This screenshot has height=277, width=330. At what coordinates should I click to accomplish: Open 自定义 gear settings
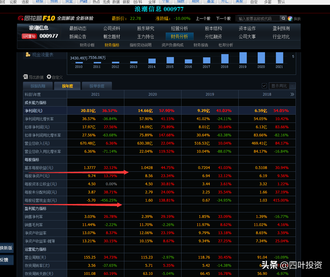click(x=49, y=77)
